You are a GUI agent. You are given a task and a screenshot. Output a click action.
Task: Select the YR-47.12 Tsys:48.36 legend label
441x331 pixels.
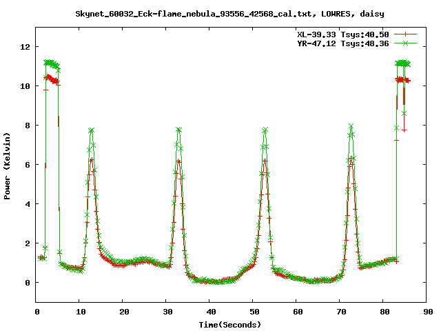[x=343, y=43]
